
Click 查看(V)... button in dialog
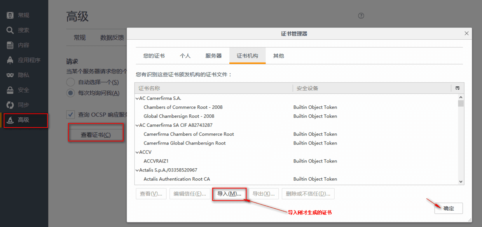tap(151, 194)
